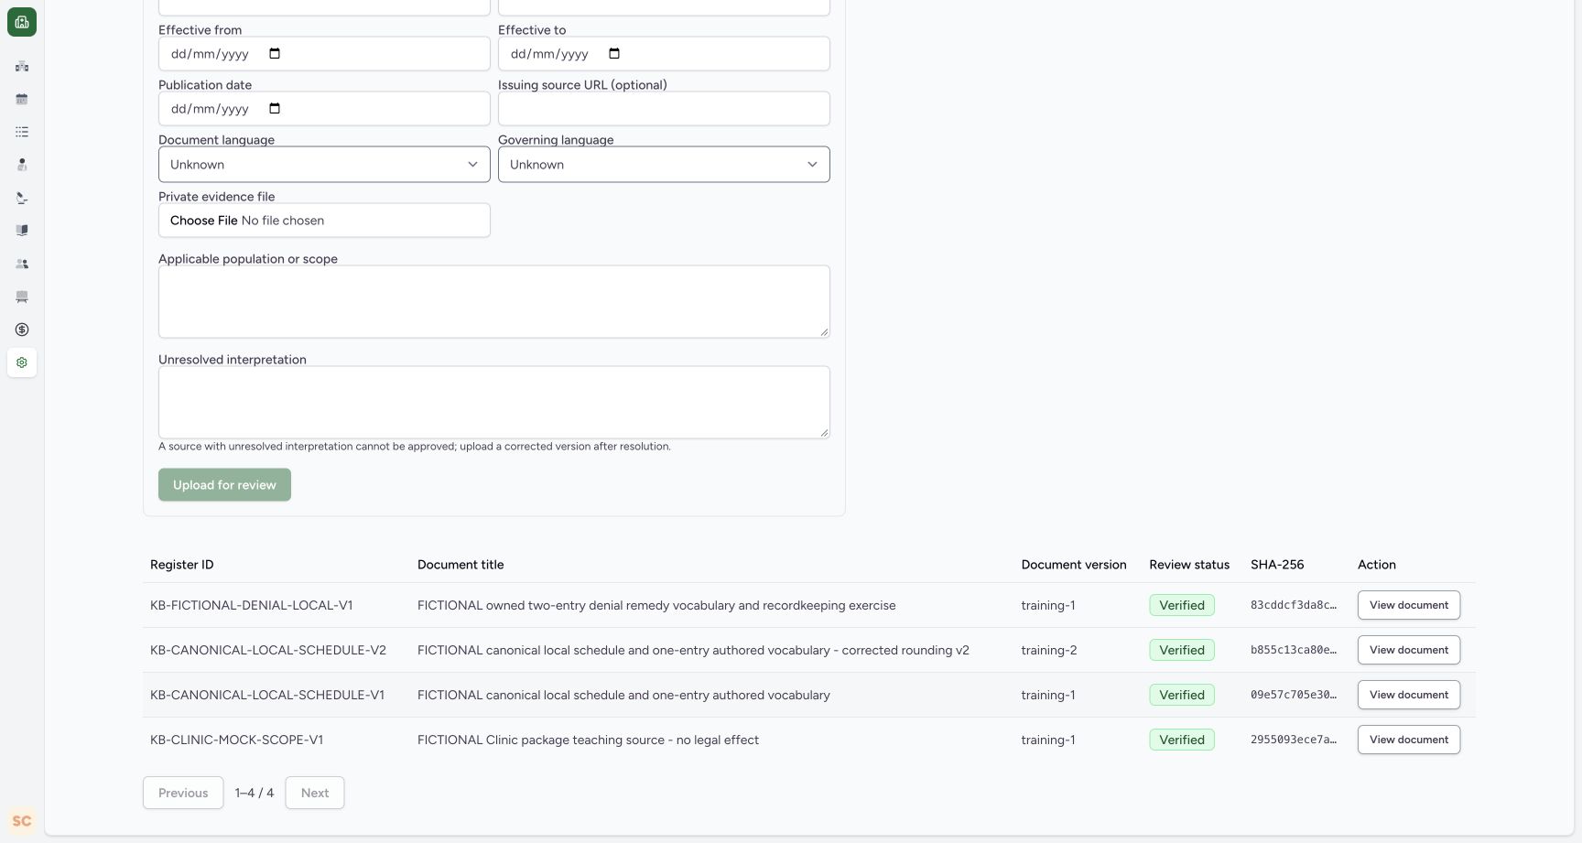Viewport: 1582px width, 843px height.
Task: Click the green hospital logo icon
Action: point(22,22)
